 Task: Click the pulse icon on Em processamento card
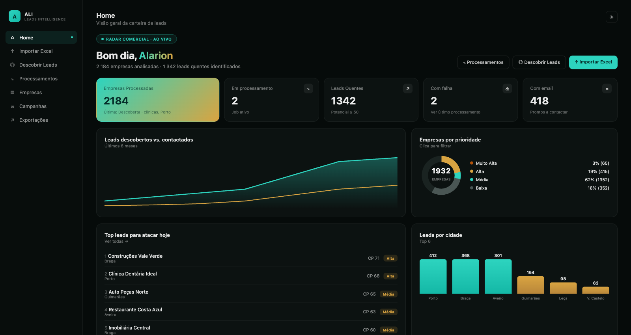tap(308, 89)
